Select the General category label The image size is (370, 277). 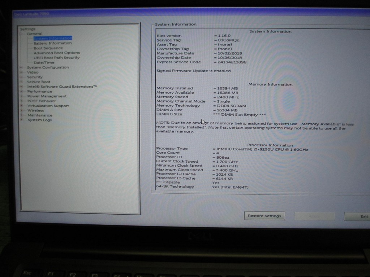[34, 34]
